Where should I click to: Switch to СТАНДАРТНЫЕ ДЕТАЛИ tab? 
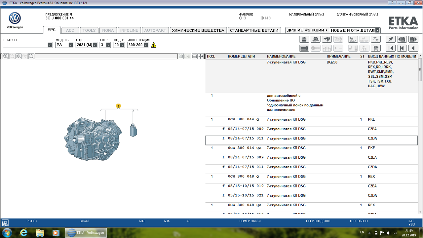pyautogui.click(x=254, y=30)
